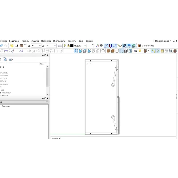Click the rotate view arrow icon
The image size is (178, 178).
pyautogui.click(x=103, y=51)
